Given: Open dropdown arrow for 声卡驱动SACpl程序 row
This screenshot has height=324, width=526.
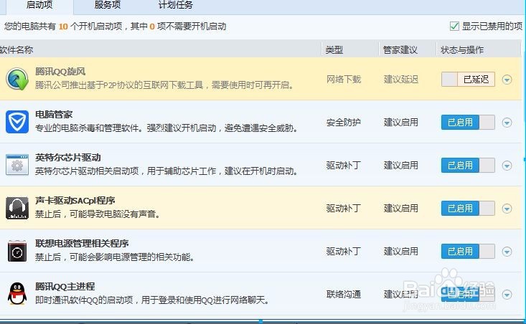Looking at the screenshot, I should [x=507, y=209].
